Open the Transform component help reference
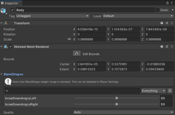 point(162,23)
